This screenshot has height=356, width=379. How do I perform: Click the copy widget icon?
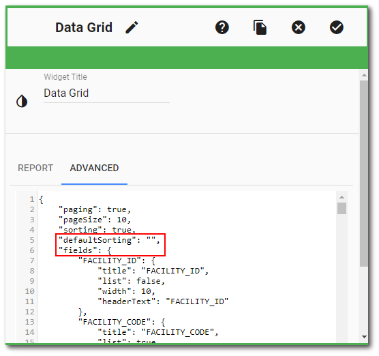260,27
